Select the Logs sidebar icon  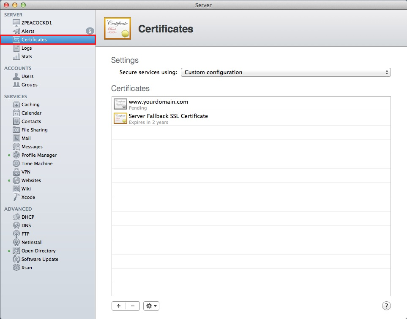click(16, 48)
